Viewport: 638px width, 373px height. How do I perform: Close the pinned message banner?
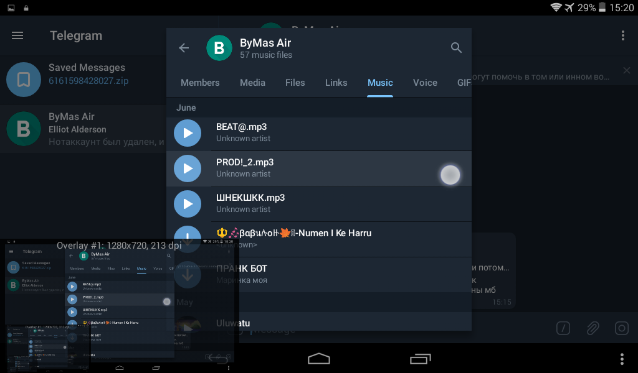pos(627,71)
